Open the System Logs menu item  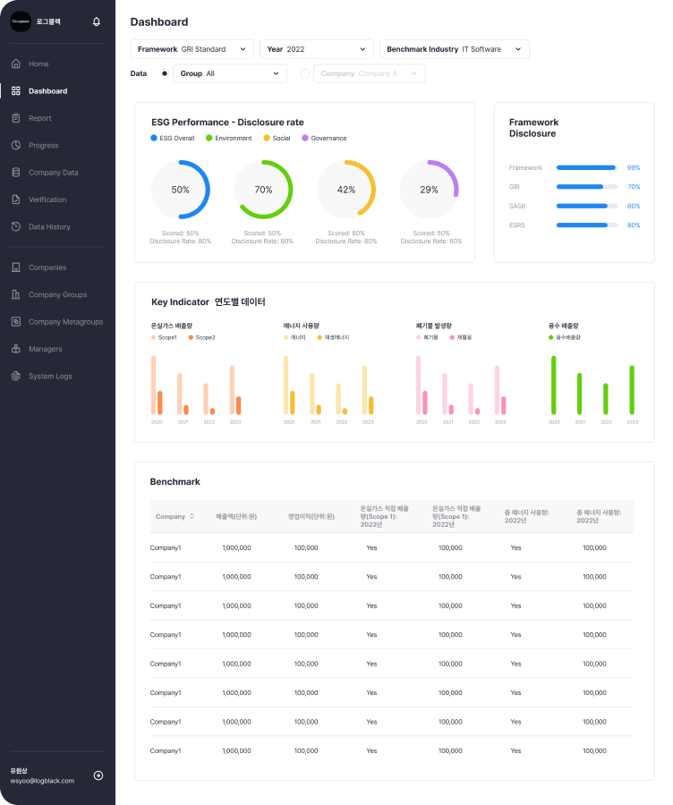(50, 376)
